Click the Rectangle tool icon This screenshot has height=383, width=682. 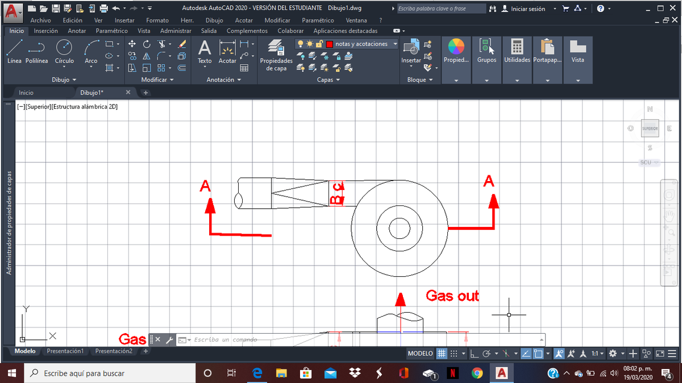[x=109, y=44]
